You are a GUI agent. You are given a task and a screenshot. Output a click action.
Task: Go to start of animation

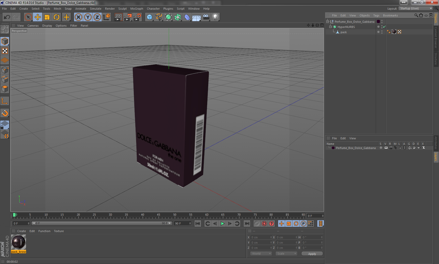click(198, 223)
